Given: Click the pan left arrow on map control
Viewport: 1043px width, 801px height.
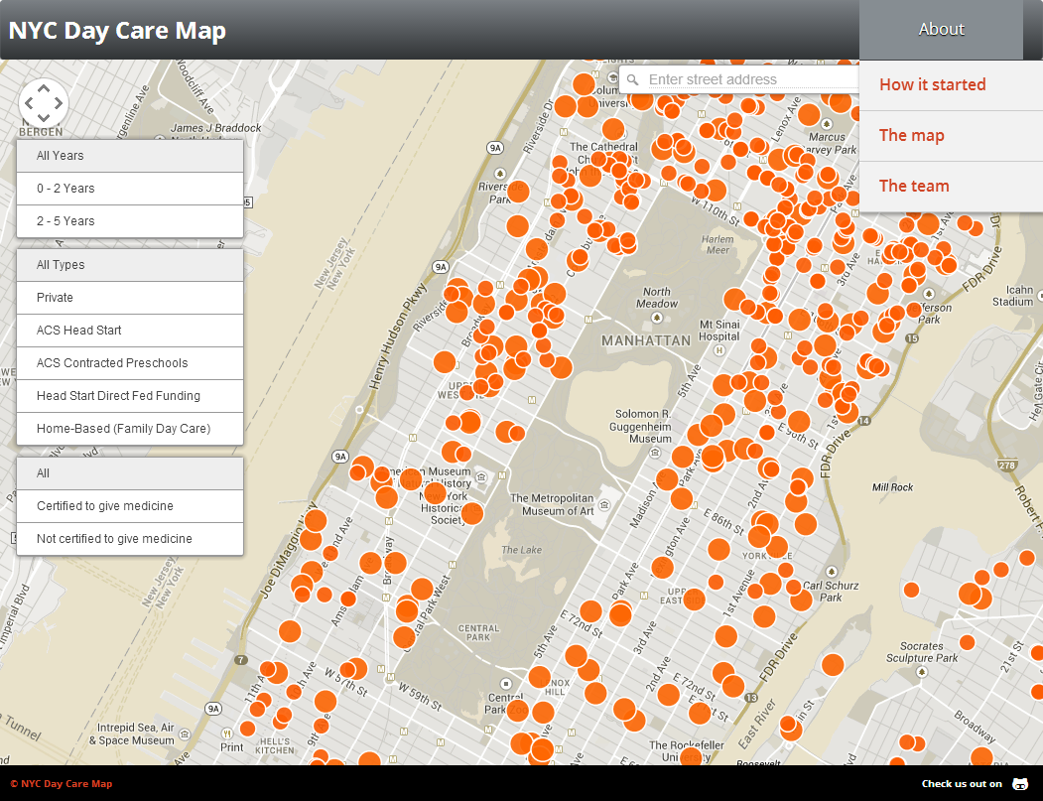Looking at the screenshot, I should 29,103.
